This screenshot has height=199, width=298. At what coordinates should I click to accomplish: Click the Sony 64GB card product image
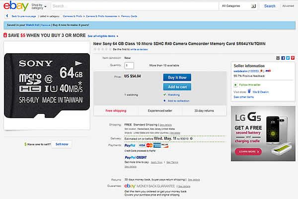[x=47, y=86]
